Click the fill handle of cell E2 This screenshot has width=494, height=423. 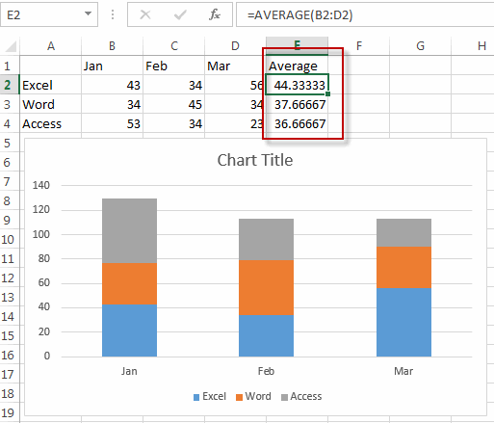coord(327,94)
